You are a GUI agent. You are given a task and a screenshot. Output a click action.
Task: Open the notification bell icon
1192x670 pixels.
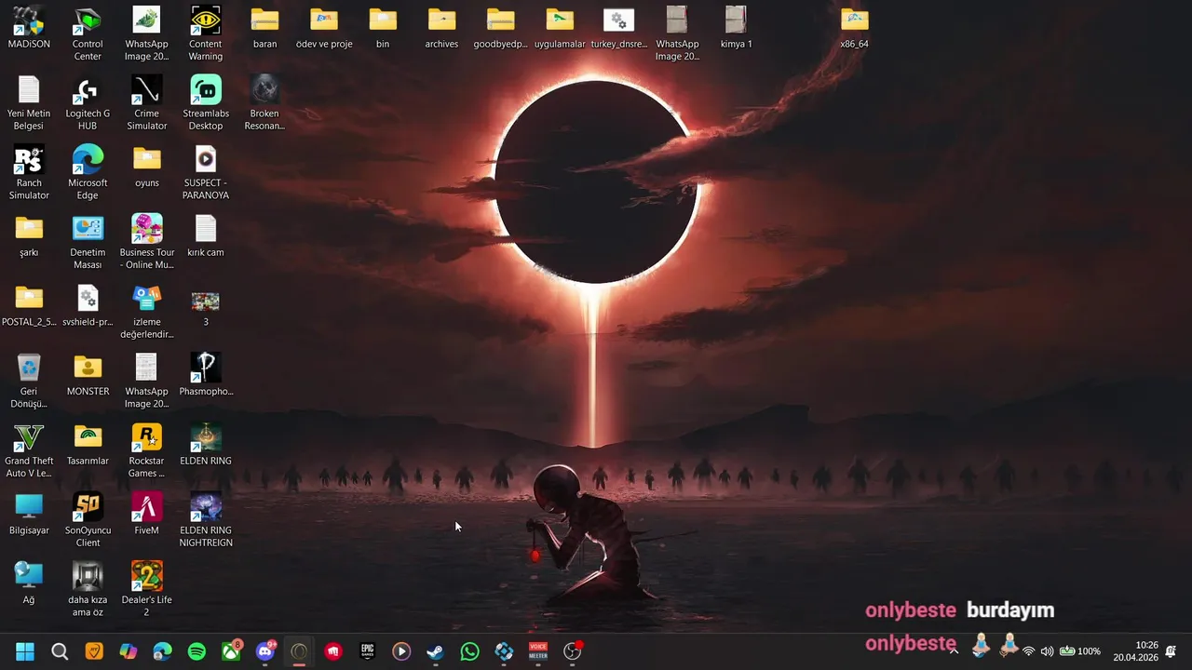coord(1172,651)
